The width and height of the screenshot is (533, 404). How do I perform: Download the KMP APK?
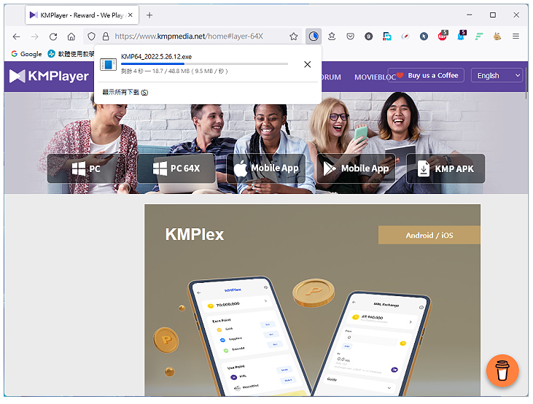(446, 168)
